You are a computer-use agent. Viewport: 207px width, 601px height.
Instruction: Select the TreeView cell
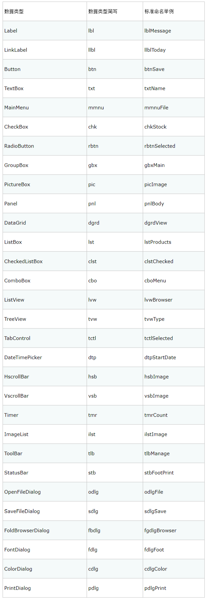(x=15, y=319)
